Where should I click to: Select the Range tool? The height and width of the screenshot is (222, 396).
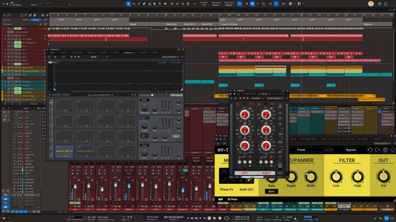tap(134, 4)
